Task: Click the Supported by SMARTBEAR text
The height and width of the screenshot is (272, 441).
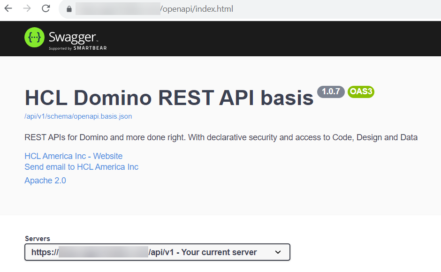Action: pos(77,48)
